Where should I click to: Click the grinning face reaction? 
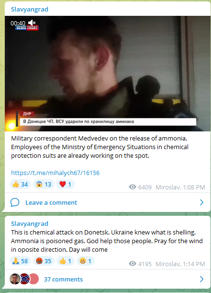(x=86, y=261)
